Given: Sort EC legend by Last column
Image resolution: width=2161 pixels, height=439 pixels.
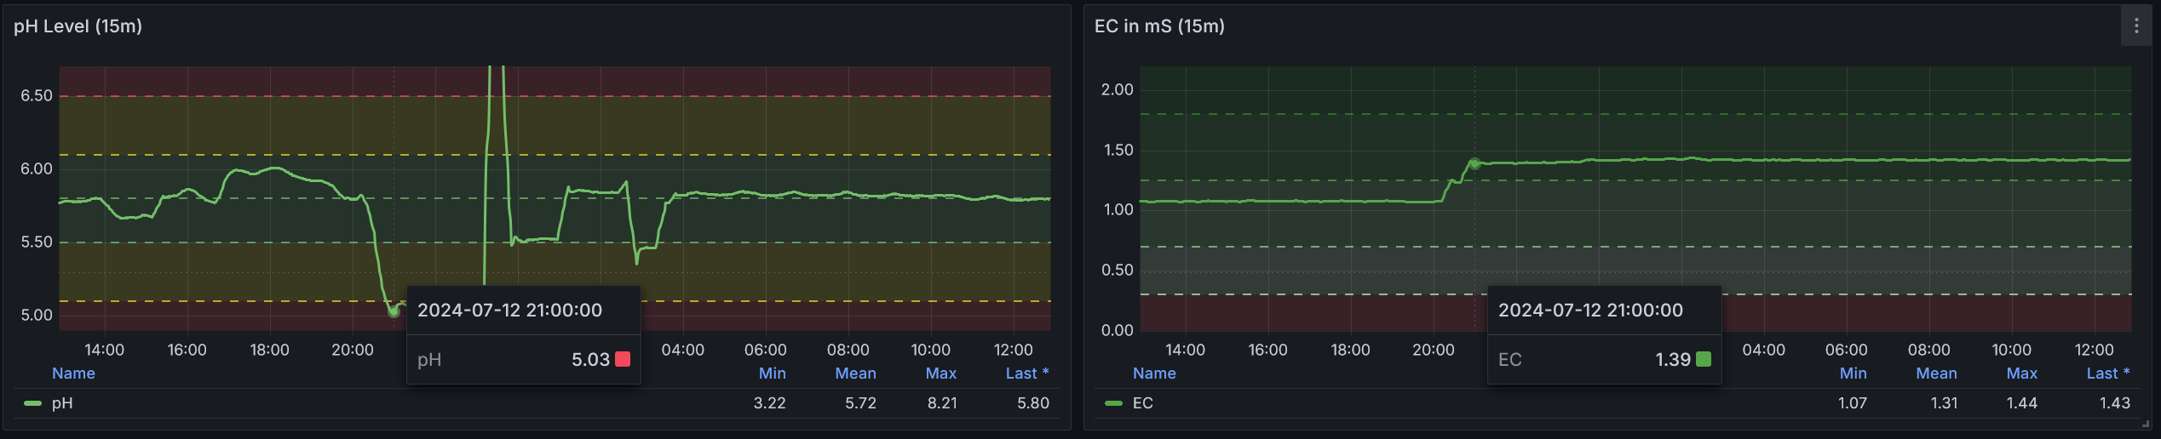Looking at the screenshot, I should (x=2107, y=373).
